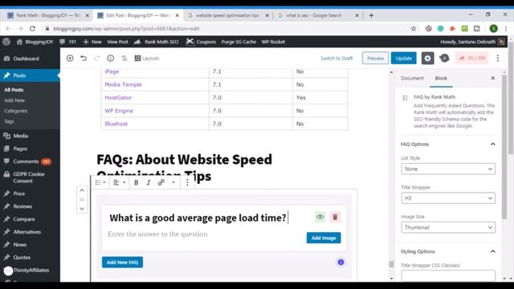Collapse the Styling Options panel
This screenshot has height=289, width=514.
click(x=492, y=251)
